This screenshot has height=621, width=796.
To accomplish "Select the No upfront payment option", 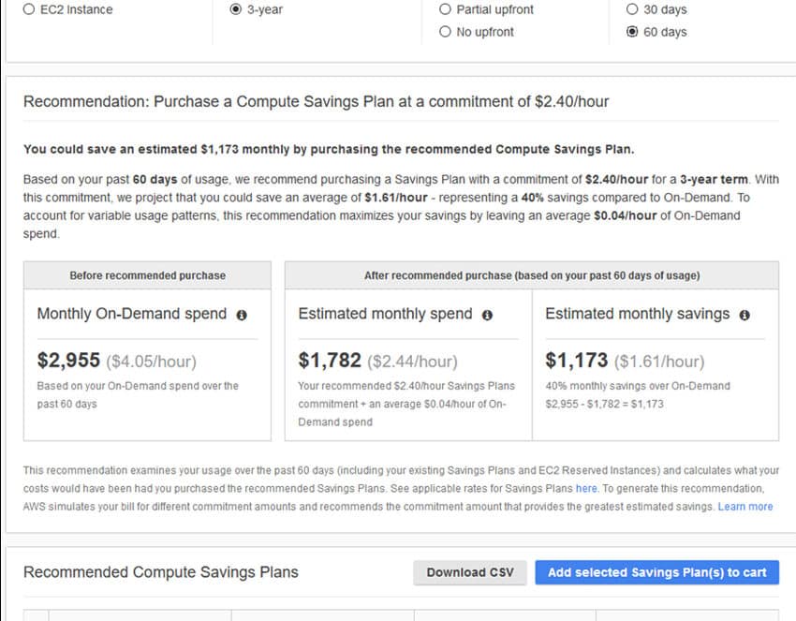I will tap(445, 32).
